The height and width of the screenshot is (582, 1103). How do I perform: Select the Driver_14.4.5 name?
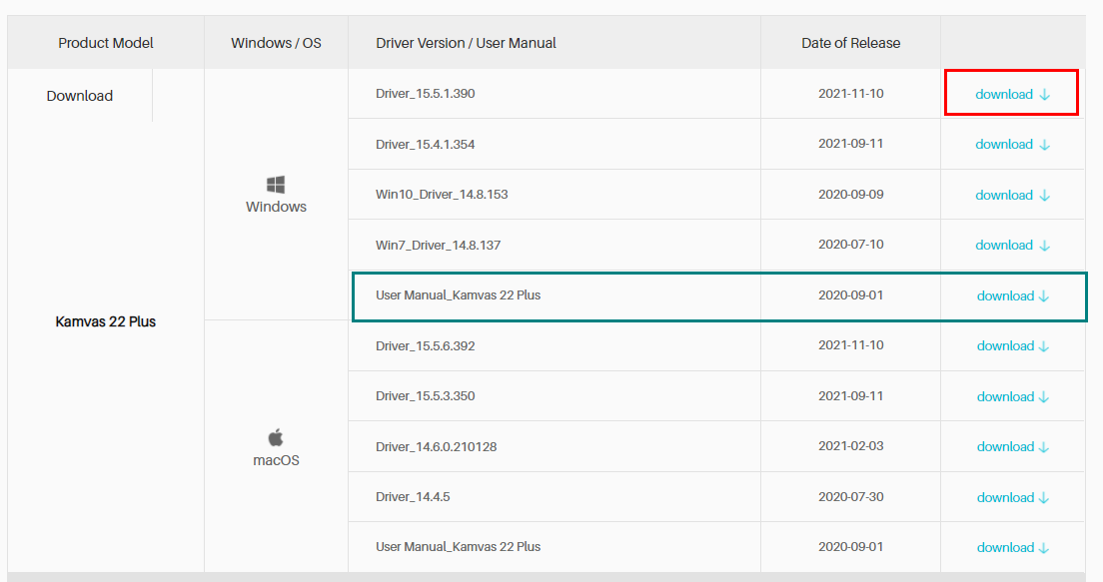[x=413, y=496]
